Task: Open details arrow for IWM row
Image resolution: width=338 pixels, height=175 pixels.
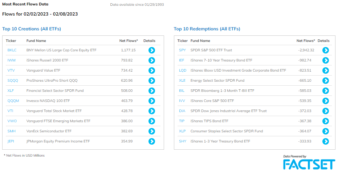Action: (152, 60)
